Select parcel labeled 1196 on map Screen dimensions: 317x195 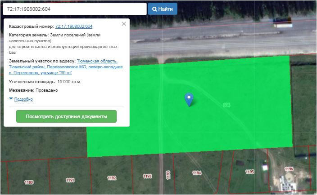pos(289,169)
